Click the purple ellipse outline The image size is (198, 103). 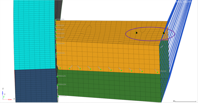click(x=150, y=27)
